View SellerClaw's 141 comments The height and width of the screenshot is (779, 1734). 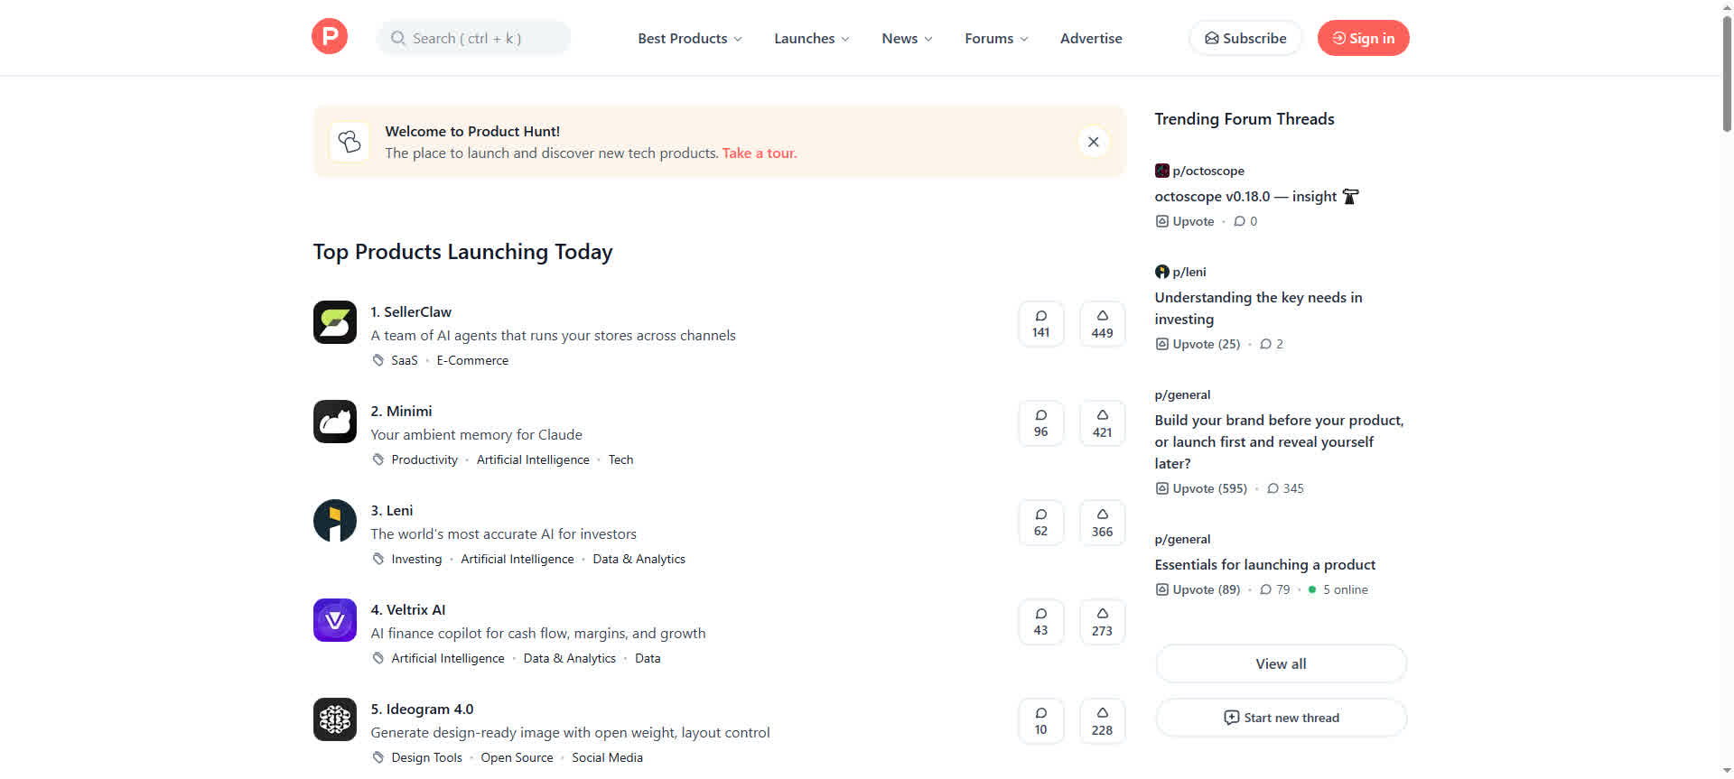point(1041,324)
